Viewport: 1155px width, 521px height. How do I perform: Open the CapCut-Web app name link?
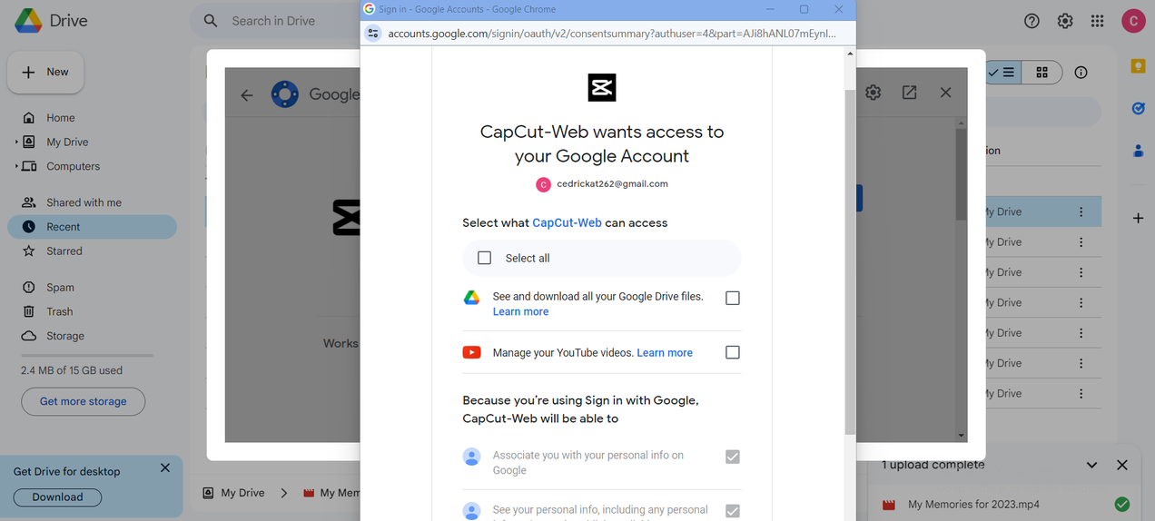[x=567, y=222]
